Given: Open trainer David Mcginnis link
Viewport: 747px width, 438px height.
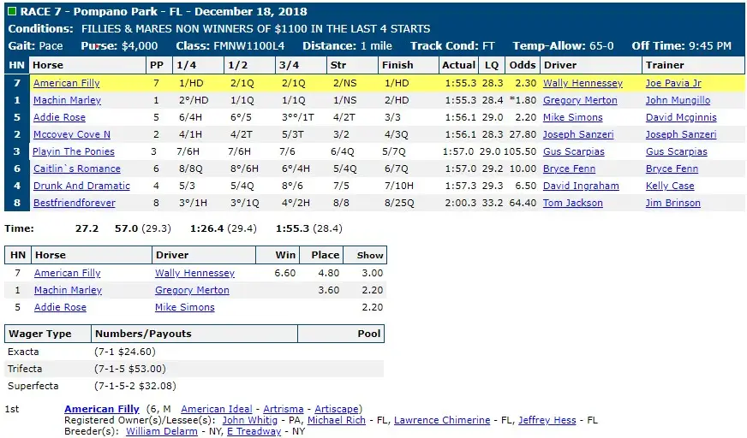Looking at the screenshot, I should pyautogui.click(x=681, y=117).
